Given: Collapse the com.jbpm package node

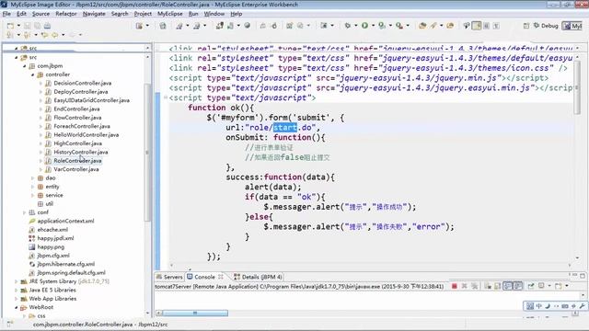Looking at the screenshot, I should 25,66.
